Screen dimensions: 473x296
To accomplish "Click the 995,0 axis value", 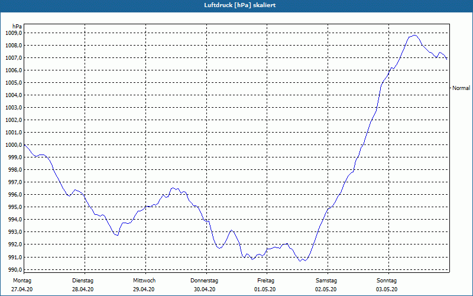I will (x=15, y=207).
